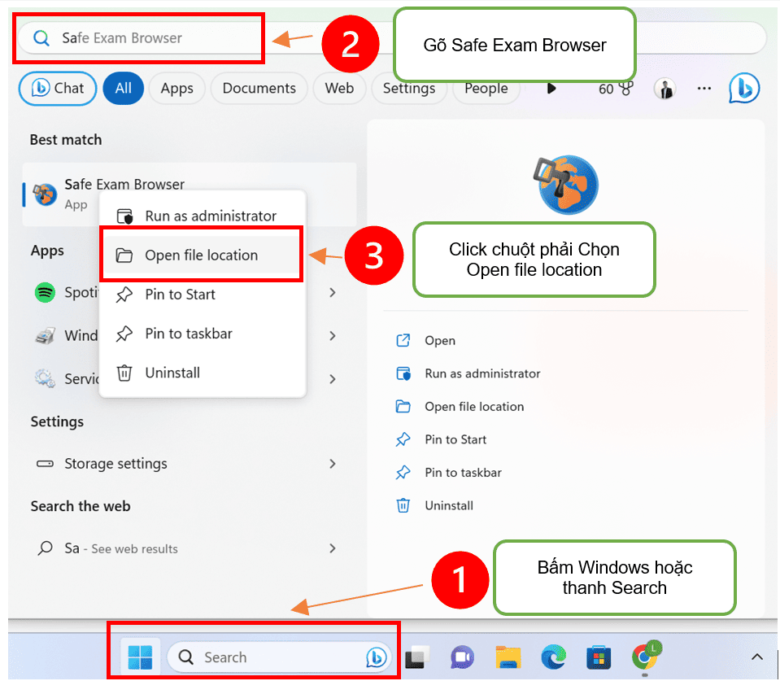Screen dimensions: 780x681
Task: Launch File Explorer from taskbar
Action: pyautogui.click(x=508, y=657)
